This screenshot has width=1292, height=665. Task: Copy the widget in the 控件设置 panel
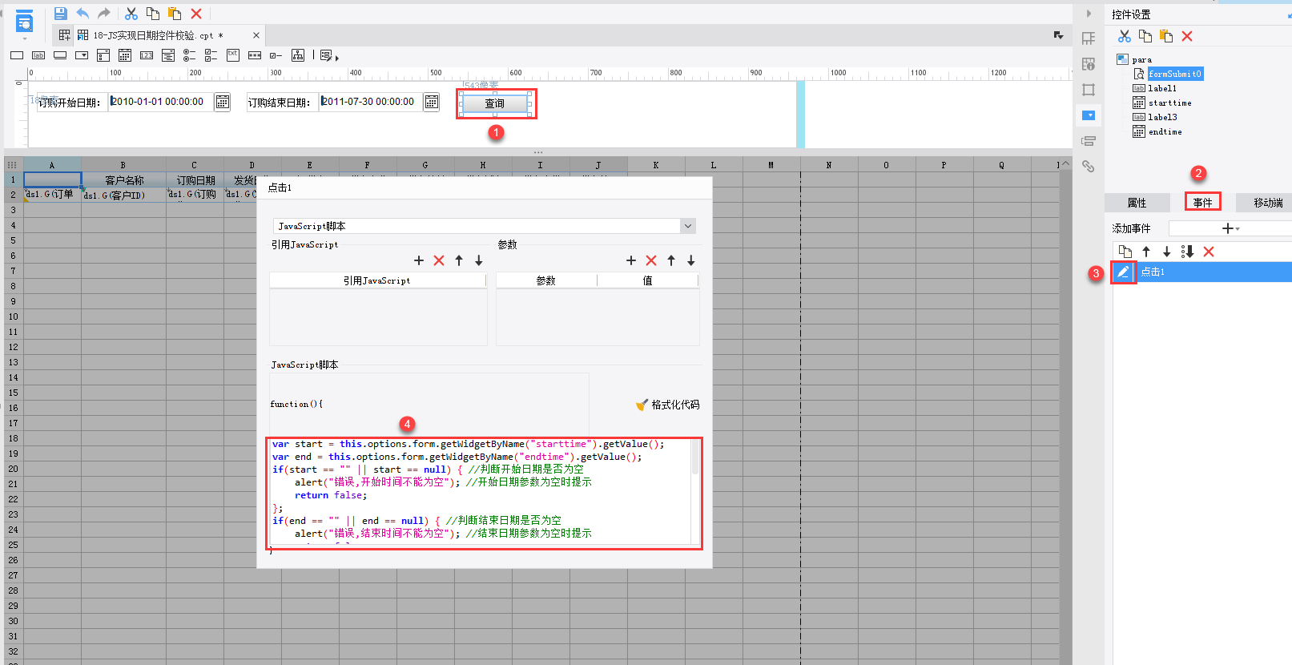(1145, 36)
